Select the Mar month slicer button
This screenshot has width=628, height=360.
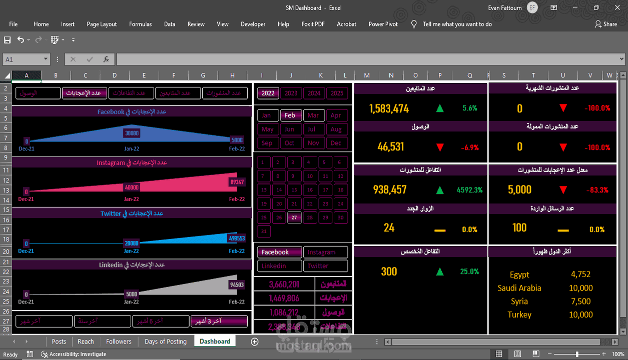313,115
